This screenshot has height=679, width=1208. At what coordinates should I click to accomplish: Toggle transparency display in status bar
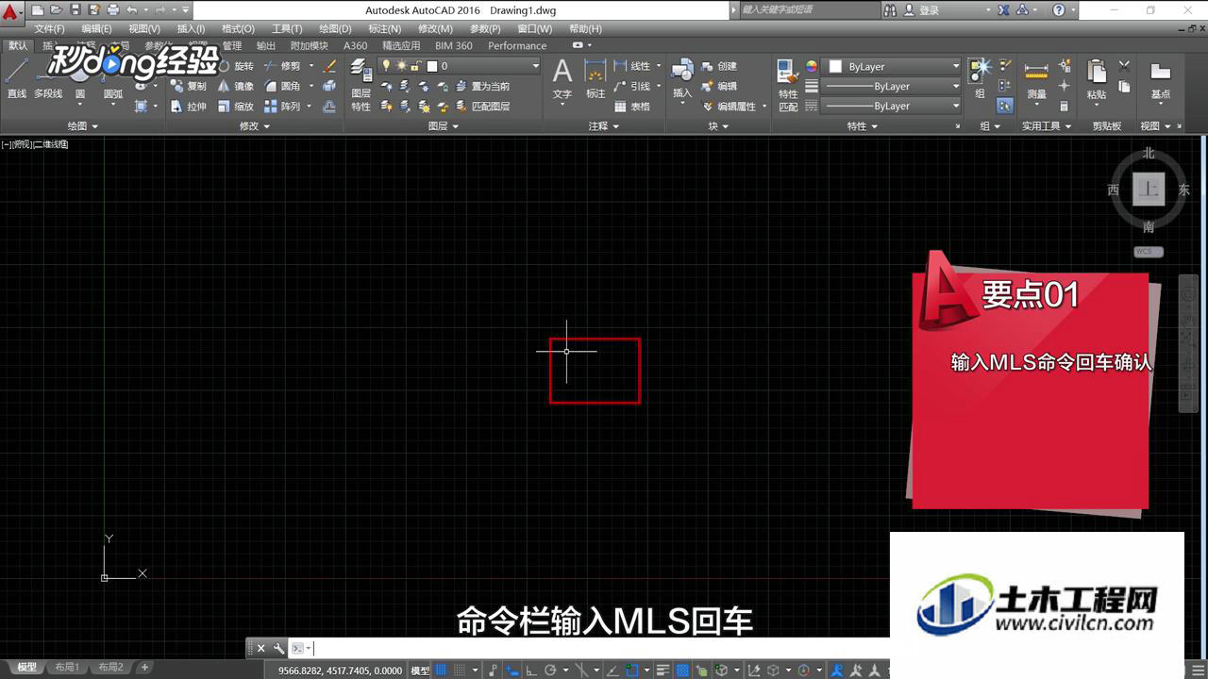coord(682,670)
